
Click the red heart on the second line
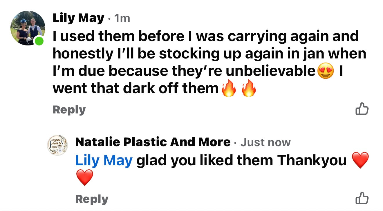coord(84,177)
